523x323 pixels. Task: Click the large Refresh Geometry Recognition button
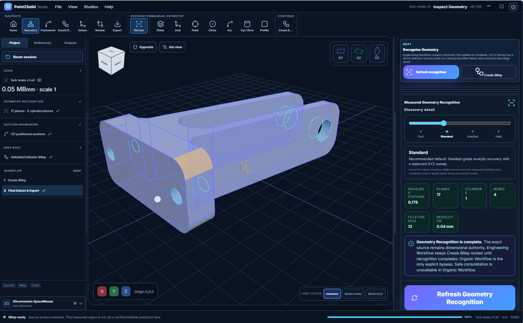click(x=460, y=298)
